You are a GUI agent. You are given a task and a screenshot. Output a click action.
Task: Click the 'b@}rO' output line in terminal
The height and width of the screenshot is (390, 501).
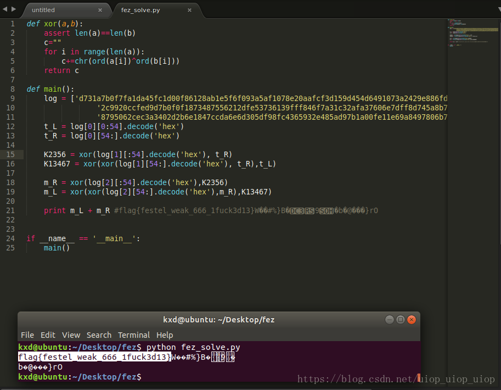tap(40, 367)
